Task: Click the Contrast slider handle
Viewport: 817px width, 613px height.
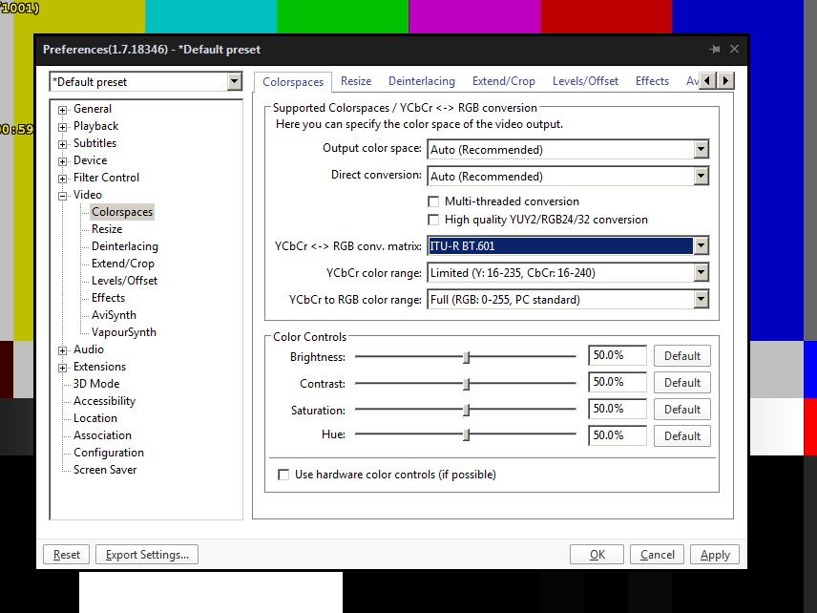Action: click(467, 384)
